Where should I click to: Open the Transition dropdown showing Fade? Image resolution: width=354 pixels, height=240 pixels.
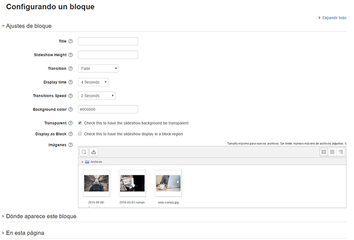pyautogui.click(x=98, y=69)
